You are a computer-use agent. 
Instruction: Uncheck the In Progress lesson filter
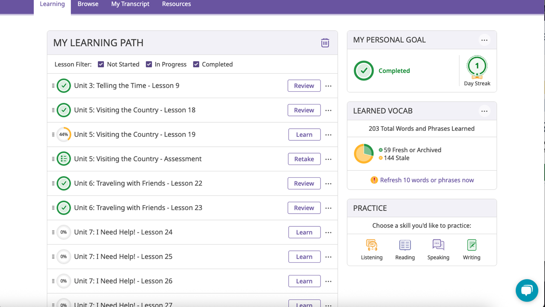[x=149, y=64]
